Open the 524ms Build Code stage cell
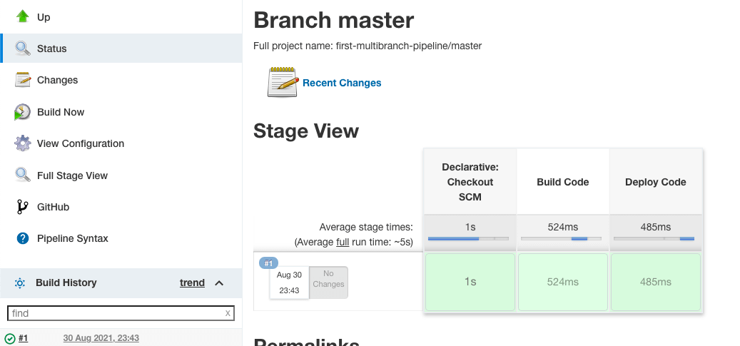Screen dimensions: 740x346 (562, 282)
